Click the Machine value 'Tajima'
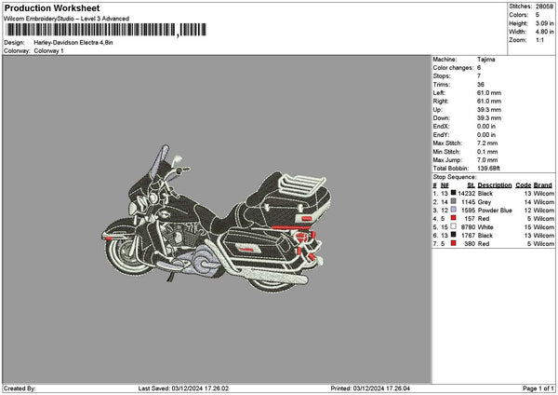Screen dimensions: 558x395 click(x=486, y=60)
